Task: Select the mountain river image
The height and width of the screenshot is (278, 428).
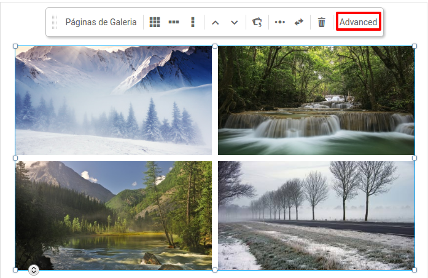Action: point(114,215)
